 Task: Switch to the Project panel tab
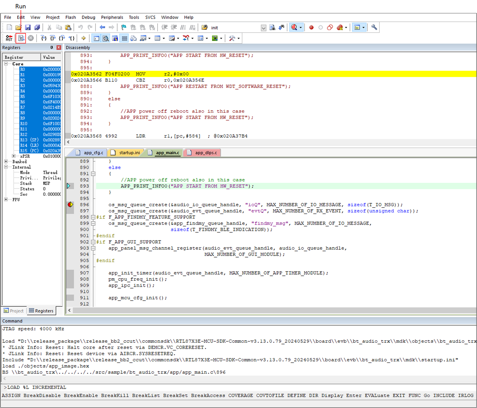(14, 311)
